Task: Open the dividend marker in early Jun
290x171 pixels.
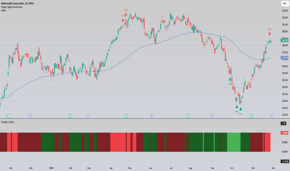Action: [x=152, y=116]
